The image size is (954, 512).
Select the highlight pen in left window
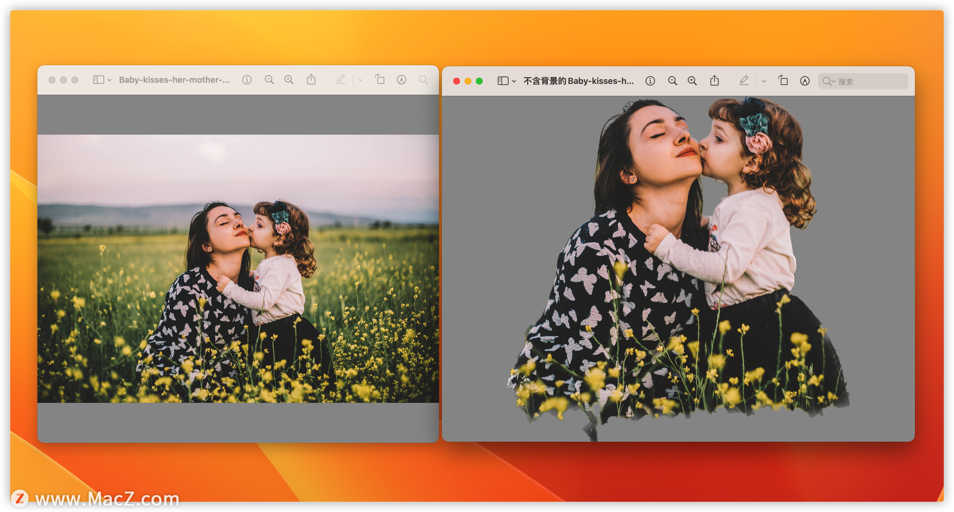(x=341, y=80)
